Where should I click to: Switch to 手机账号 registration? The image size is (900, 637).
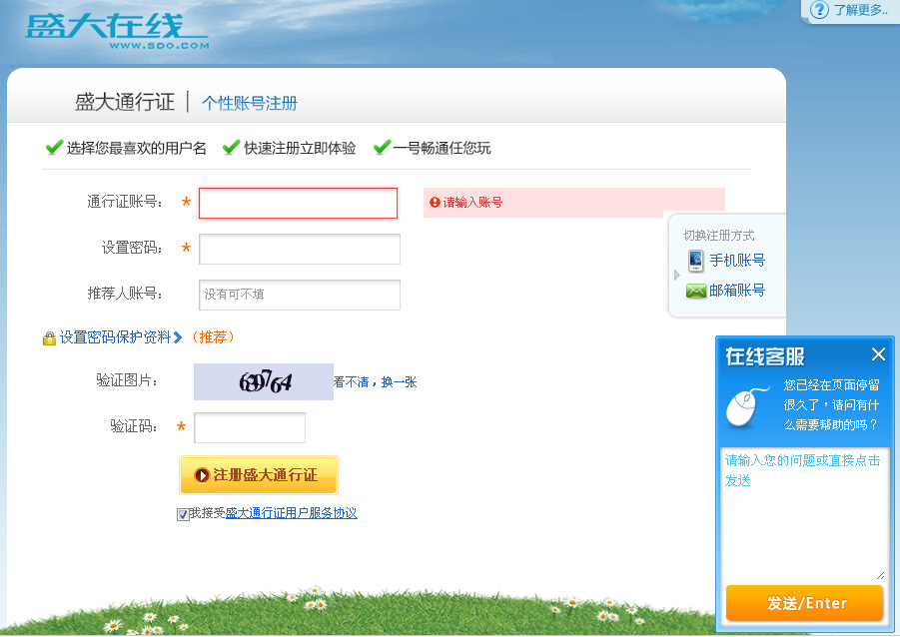pos(737,261)
